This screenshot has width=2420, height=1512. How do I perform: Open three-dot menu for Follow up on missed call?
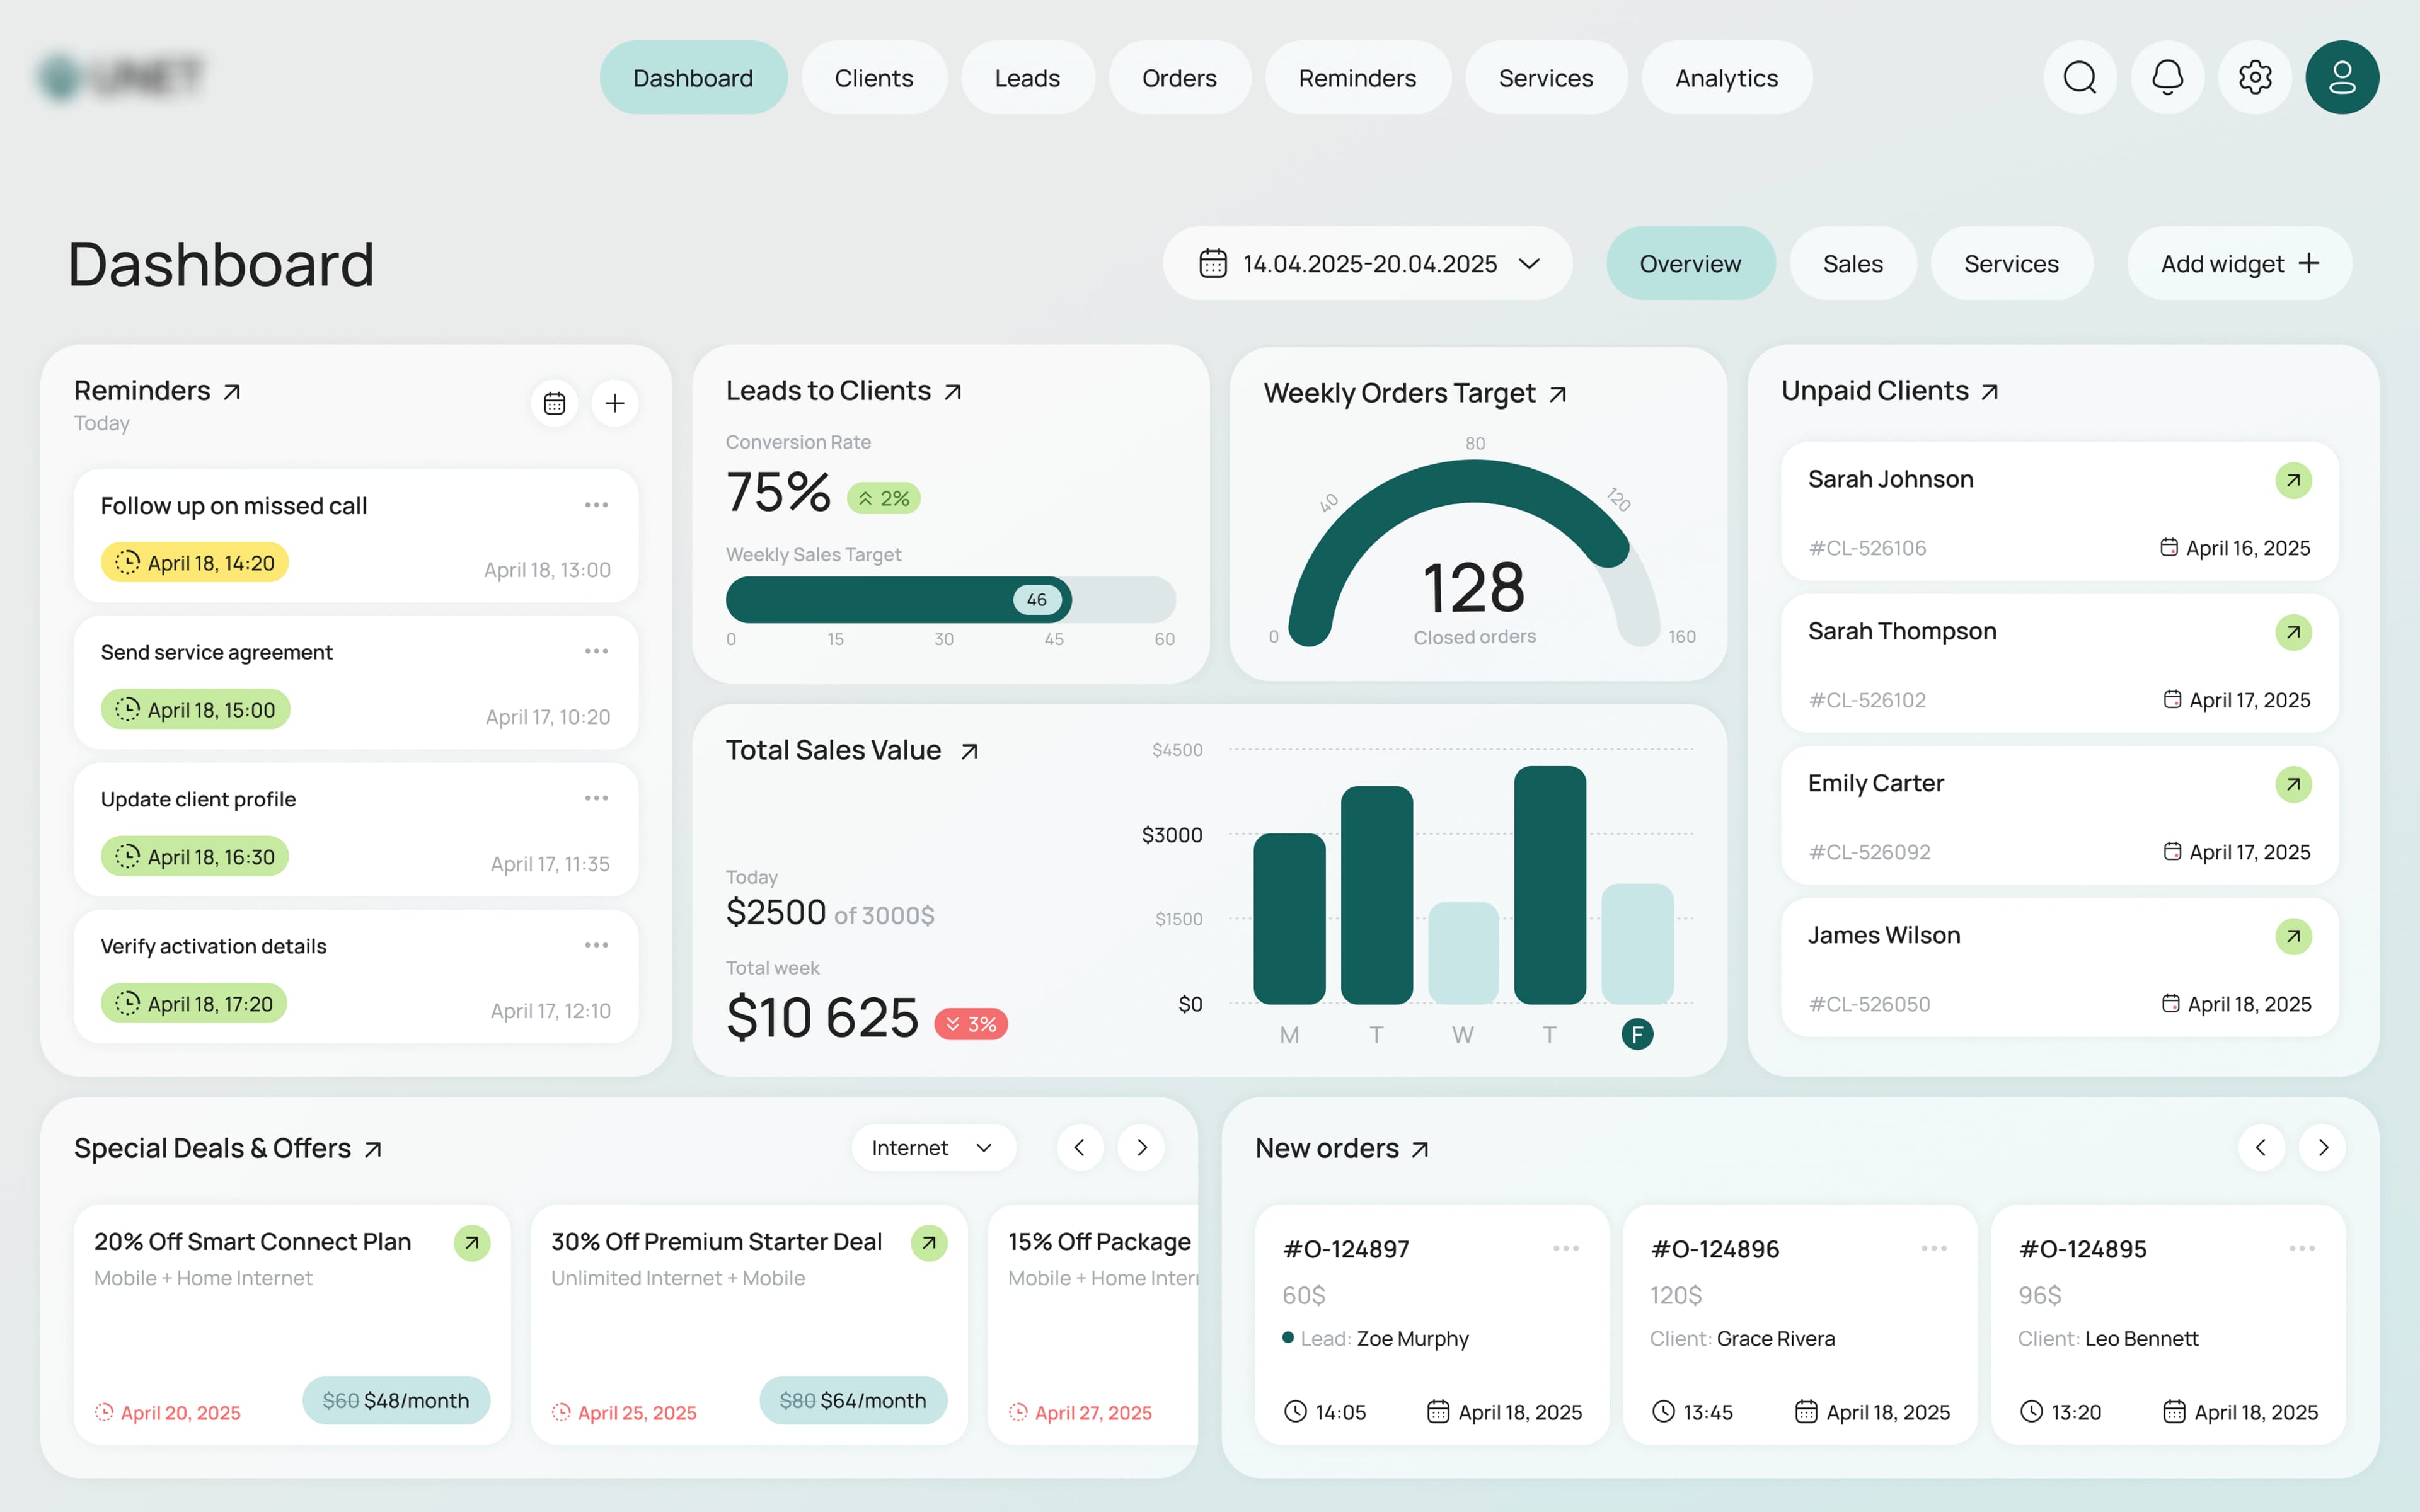[x=596, y=505]
